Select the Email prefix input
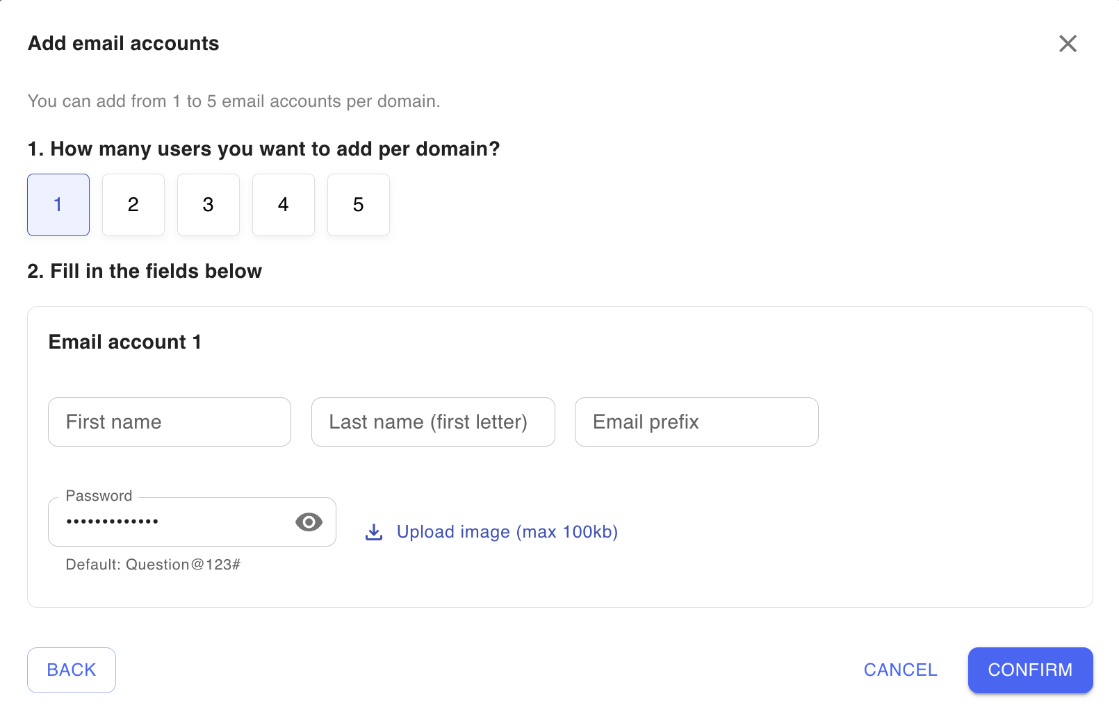This screenshot has width=1119, height=714. pos(696,422)
